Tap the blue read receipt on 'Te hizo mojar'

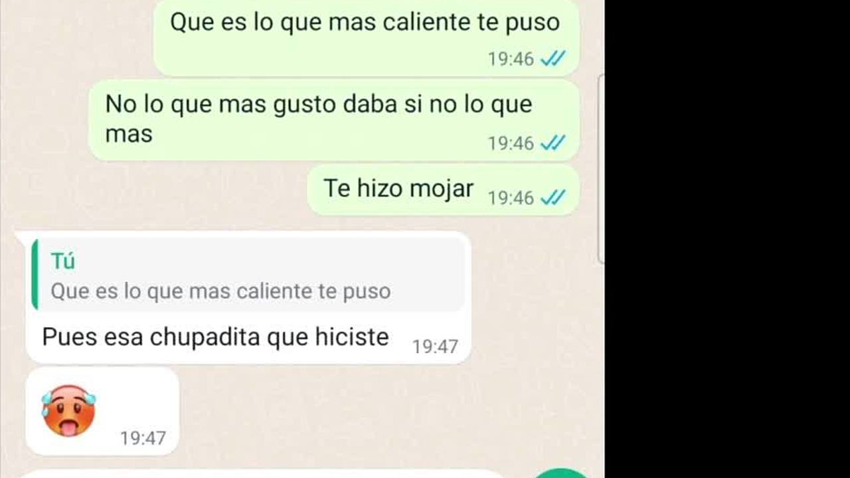552,197
